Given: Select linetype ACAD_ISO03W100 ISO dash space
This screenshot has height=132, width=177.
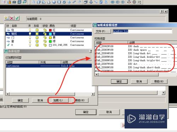Looking at the screenshot, I should coord(136,50).
